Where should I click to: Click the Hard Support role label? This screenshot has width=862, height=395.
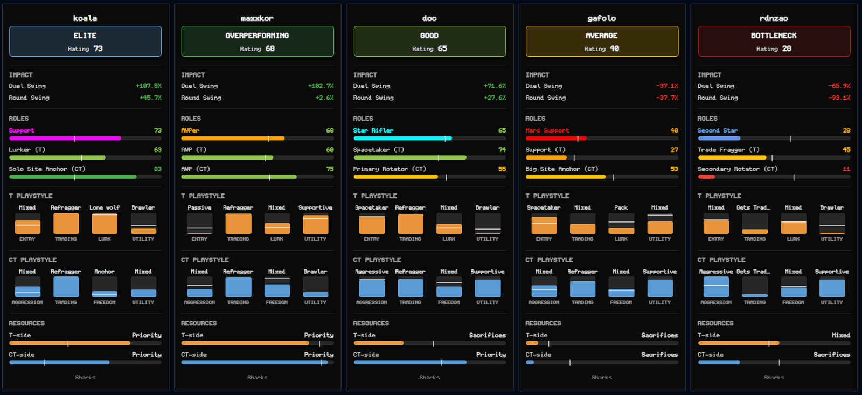[x=547, y=130]
